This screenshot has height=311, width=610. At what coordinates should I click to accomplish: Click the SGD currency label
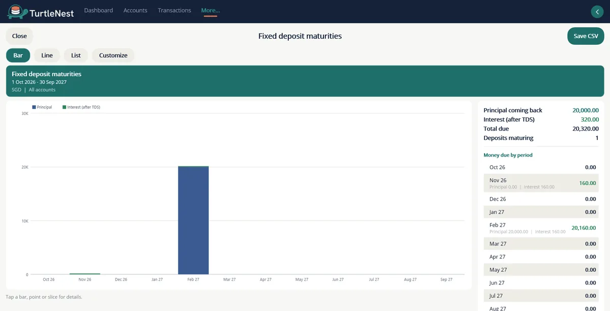pos(17,90)
